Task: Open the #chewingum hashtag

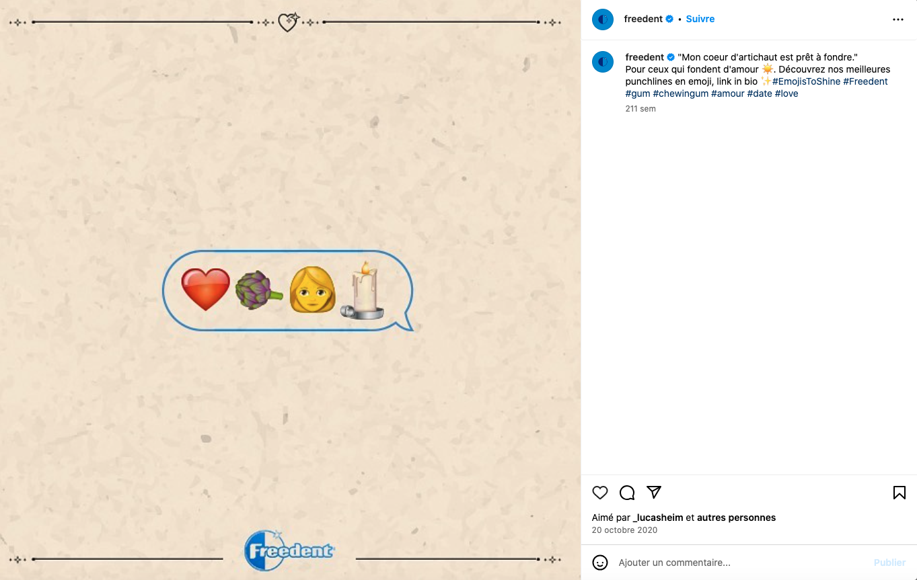Action: (680, 93)
